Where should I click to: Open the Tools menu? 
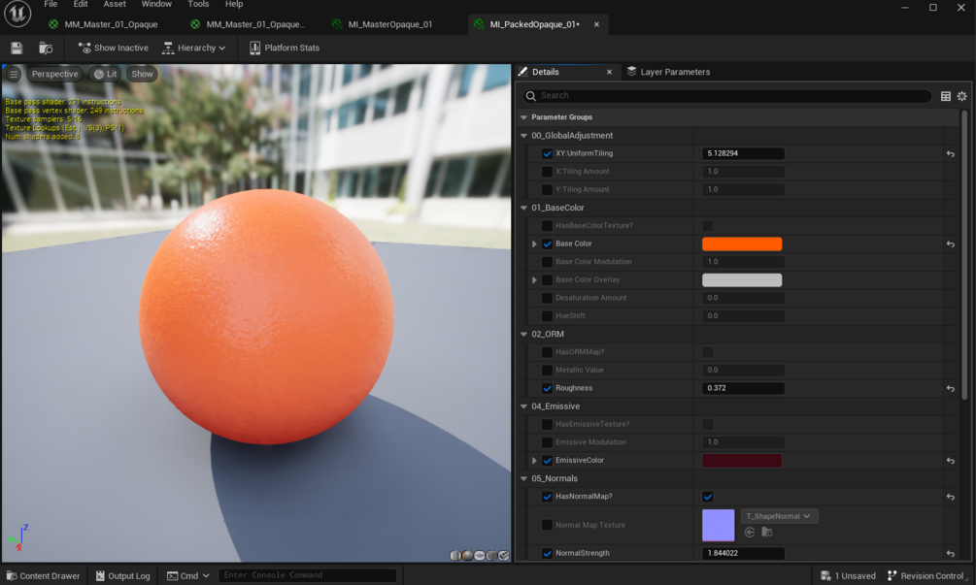point(198,4)
